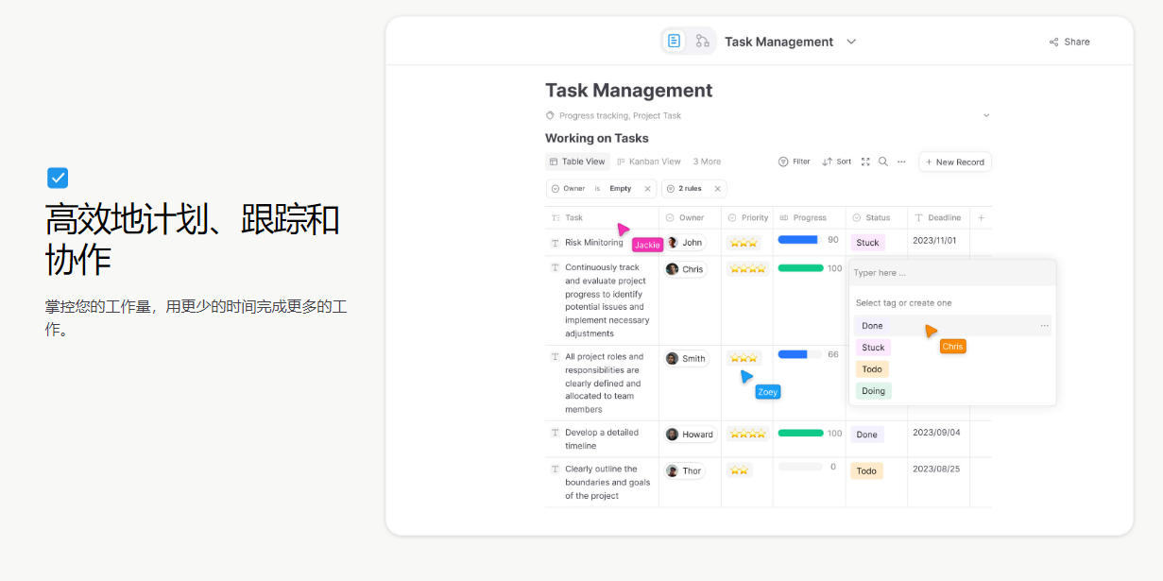1163x581 pixels.
Task: Open the Deadline column header
Action: (939, 217)
